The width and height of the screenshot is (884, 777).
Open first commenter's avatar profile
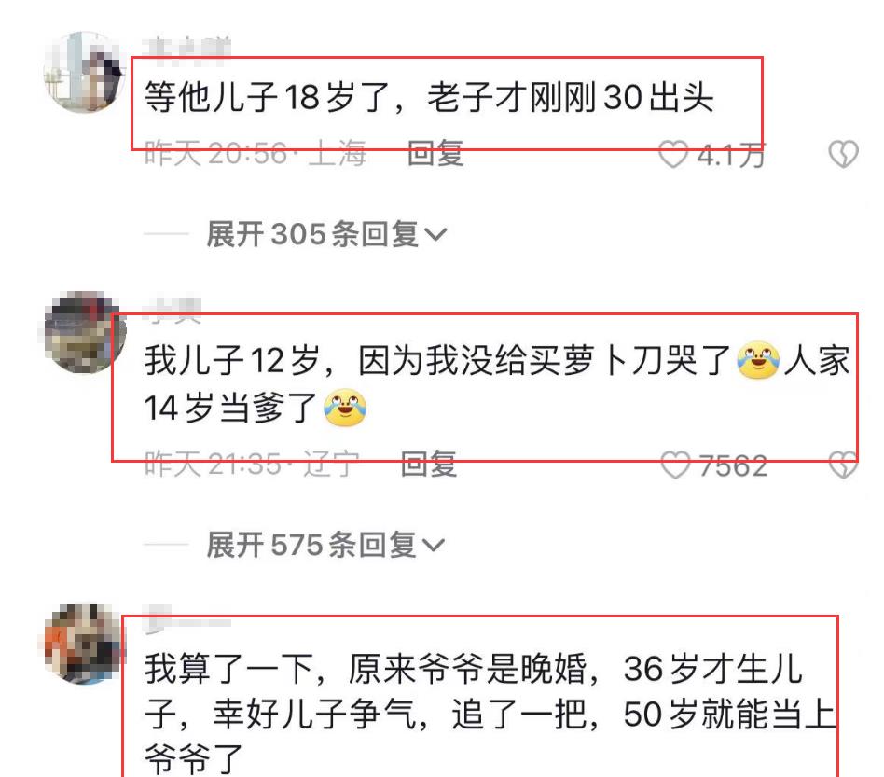coord(85,72)
